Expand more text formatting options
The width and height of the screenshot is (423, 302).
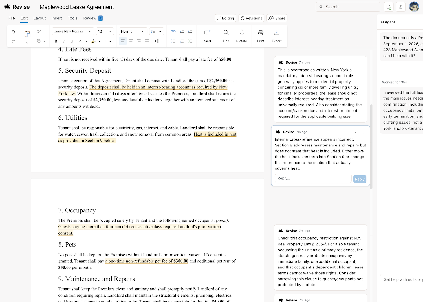[x=107, y=41]
